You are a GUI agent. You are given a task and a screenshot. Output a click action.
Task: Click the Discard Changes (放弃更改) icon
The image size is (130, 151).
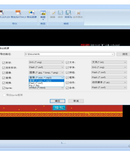[x=78, y=13]
